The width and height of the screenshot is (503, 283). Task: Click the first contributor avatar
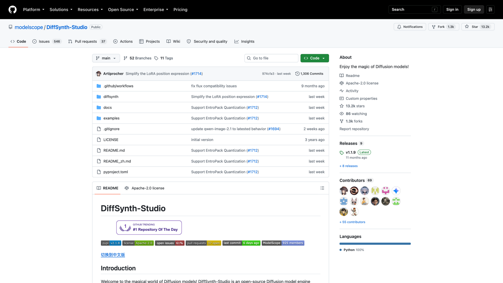pos(344,191)
